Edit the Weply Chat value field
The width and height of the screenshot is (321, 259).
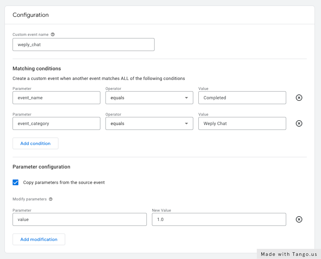[242, 123]
